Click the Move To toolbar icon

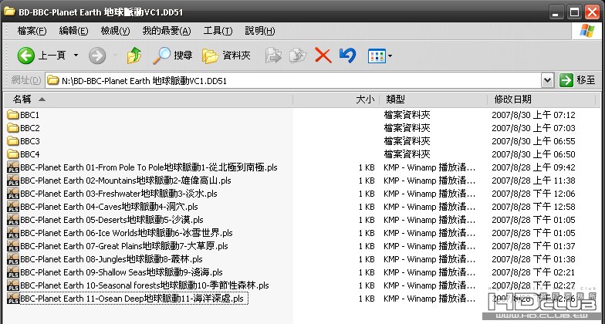point(273,56)
